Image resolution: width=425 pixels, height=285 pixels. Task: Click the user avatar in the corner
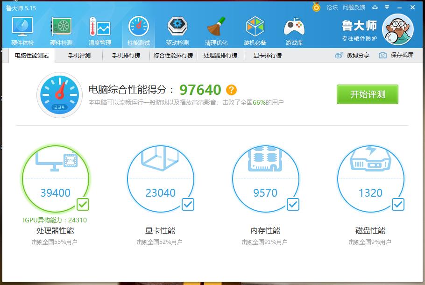[397, 29]
